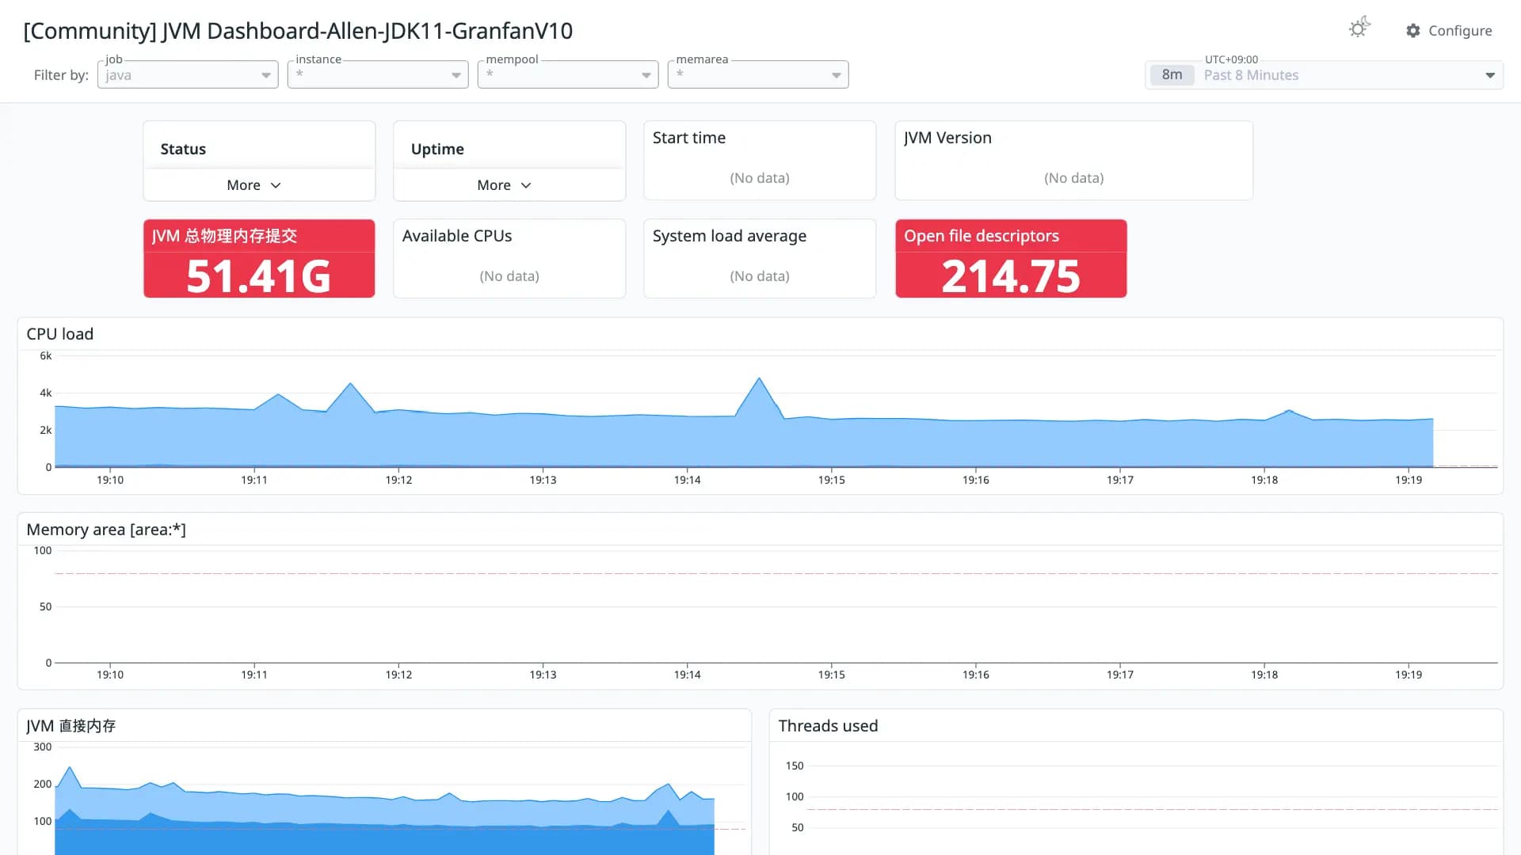1521x855 pixels.
Task: Open the Configure settings
Action: (1449, 30)
